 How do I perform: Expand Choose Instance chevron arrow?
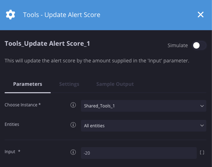(x=202, y=106)
